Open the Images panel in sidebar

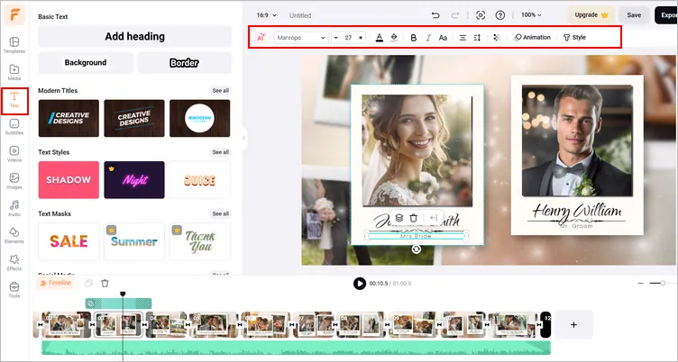pos(14,181)
